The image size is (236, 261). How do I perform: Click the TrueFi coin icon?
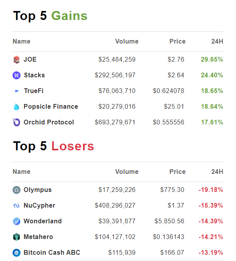pos(16,91)
